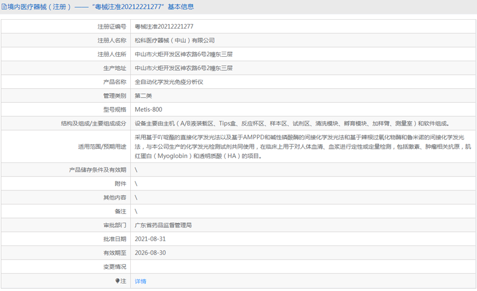Click registrant name 松科医疗器械（中山）有限公司
The height and width of the screenshot is (291, 477).
point(175,40)
